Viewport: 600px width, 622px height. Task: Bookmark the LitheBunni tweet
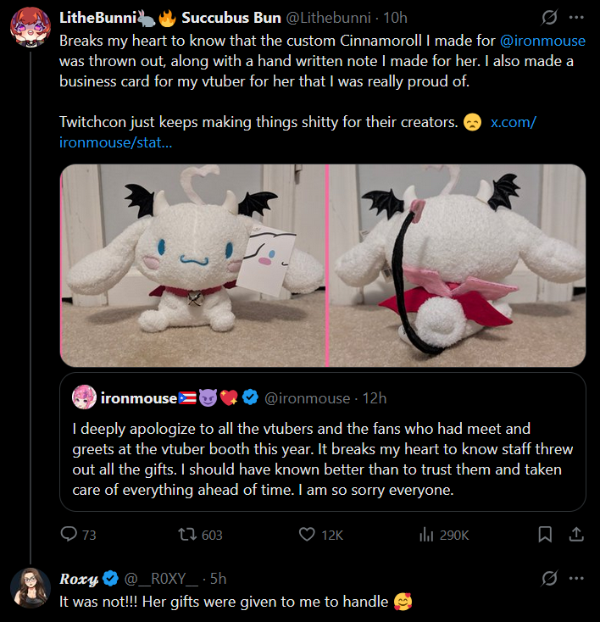546,535
